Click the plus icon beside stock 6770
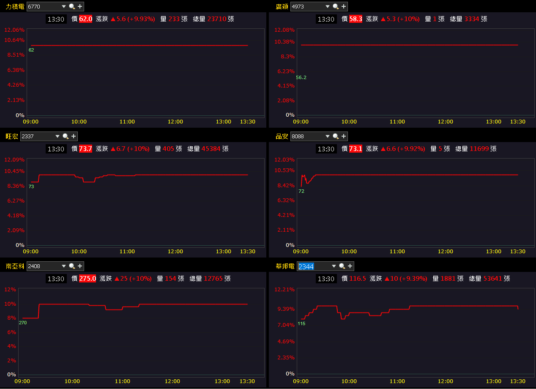This screenshot has width=536, height=389. pyautogui.click(x=80, y=6)
